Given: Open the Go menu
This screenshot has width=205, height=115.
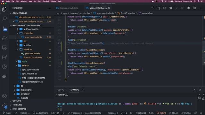Looking at the screenshot, I should tap(35, 1).
